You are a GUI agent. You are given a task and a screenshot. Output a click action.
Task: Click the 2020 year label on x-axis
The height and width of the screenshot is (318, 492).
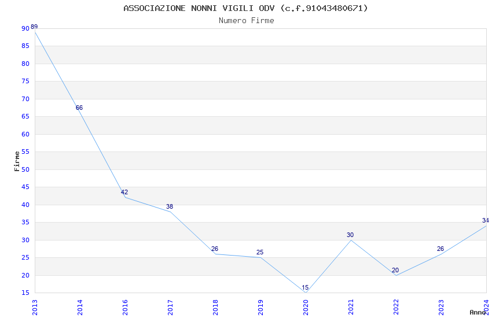[x=306, y=308]
